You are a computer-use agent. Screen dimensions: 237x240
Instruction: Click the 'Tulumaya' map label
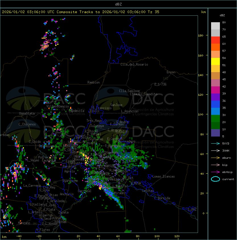(x=97, y=126)
